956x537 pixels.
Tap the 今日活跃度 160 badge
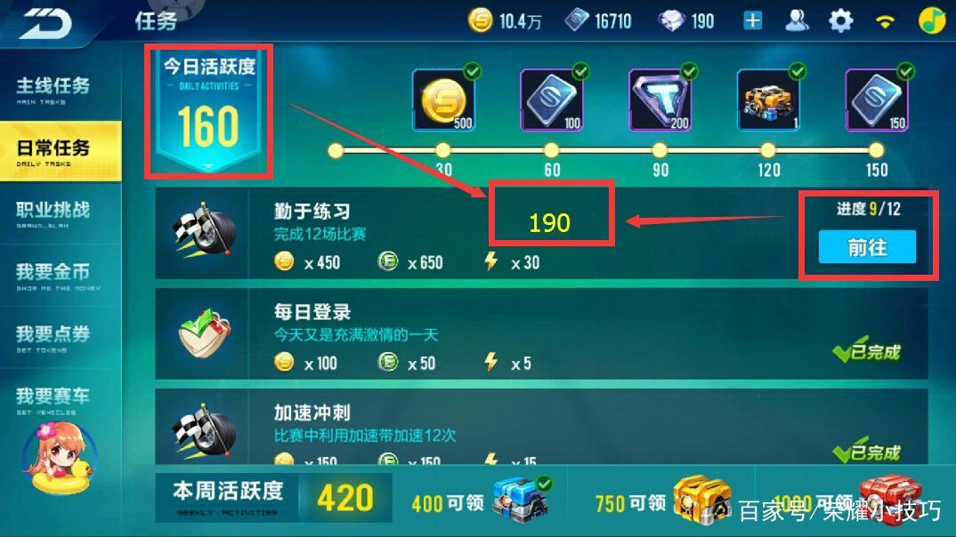coord(209,112)
